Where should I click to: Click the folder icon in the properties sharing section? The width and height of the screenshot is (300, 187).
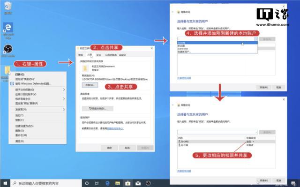[x=85, y=68]
